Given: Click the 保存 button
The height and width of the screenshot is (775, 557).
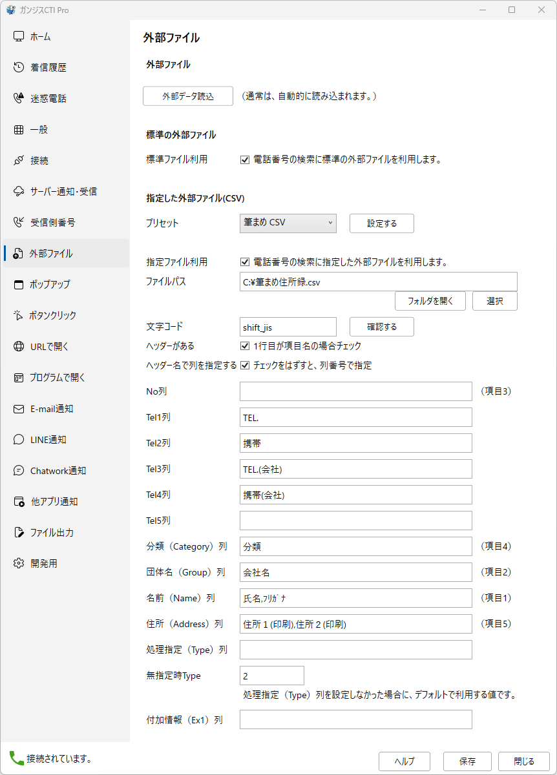Looking at the screenshot, I should (468, 761).
